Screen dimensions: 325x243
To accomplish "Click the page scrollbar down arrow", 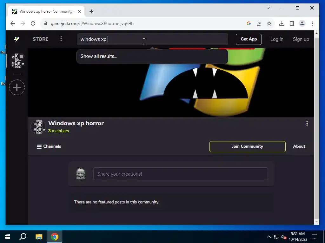I will pyautogui.click(x=316, y=222).
